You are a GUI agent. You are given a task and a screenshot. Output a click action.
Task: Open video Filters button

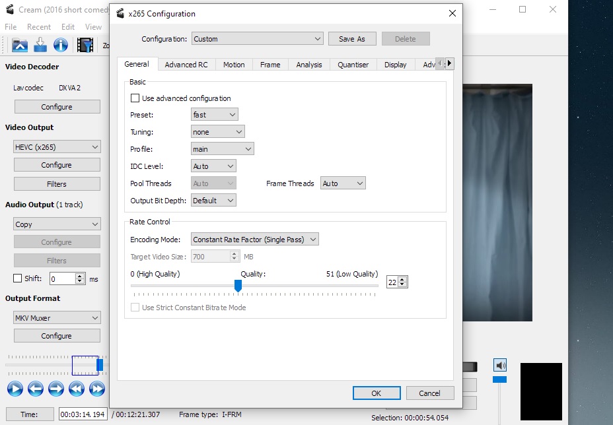[x=57, y=183]
